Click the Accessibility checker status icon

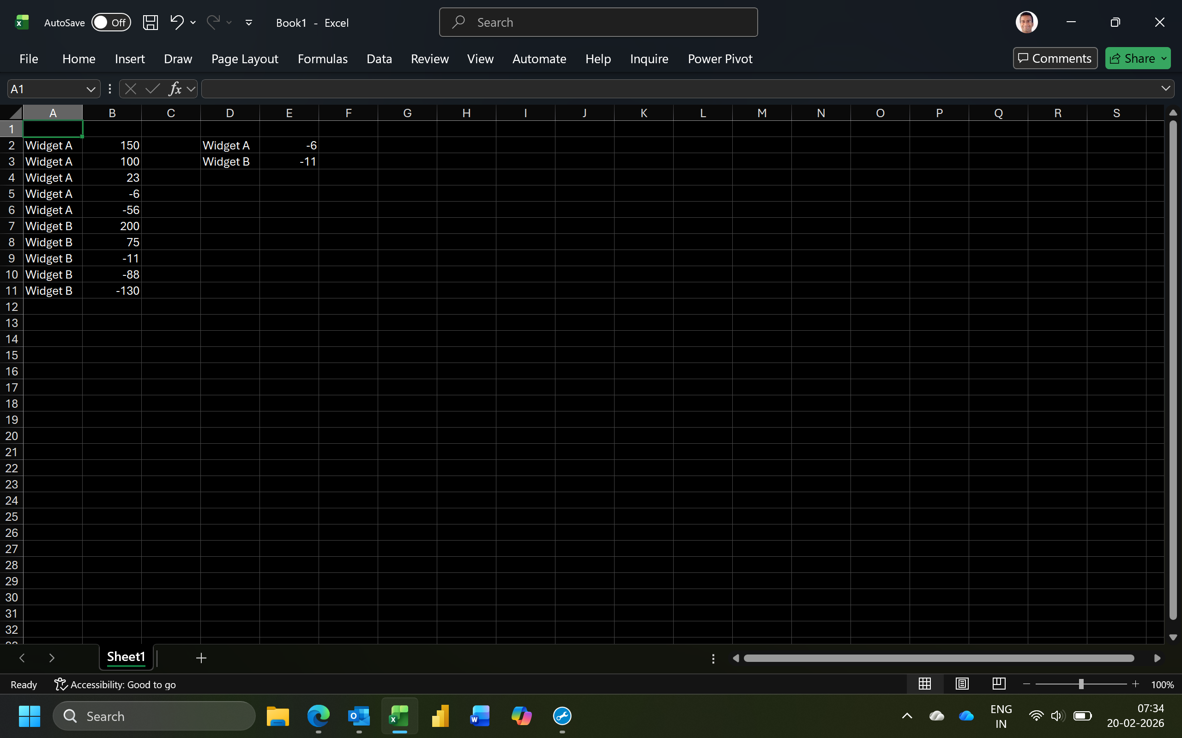60,684
